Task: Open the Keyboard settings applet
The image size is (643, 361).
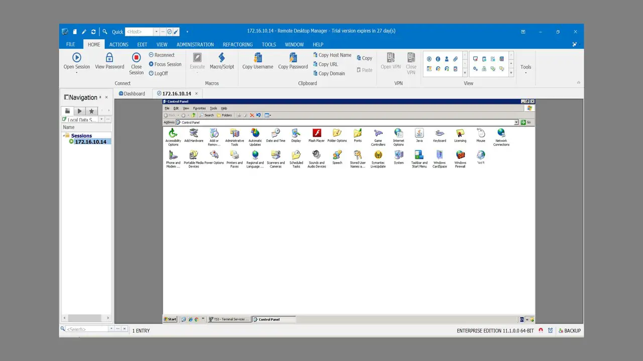Action: [440, 135]
